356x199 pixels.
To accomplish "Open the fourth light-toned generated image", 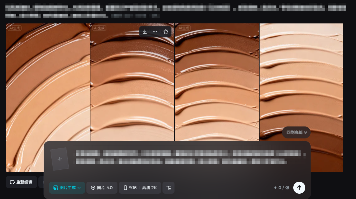I will 301,83.
